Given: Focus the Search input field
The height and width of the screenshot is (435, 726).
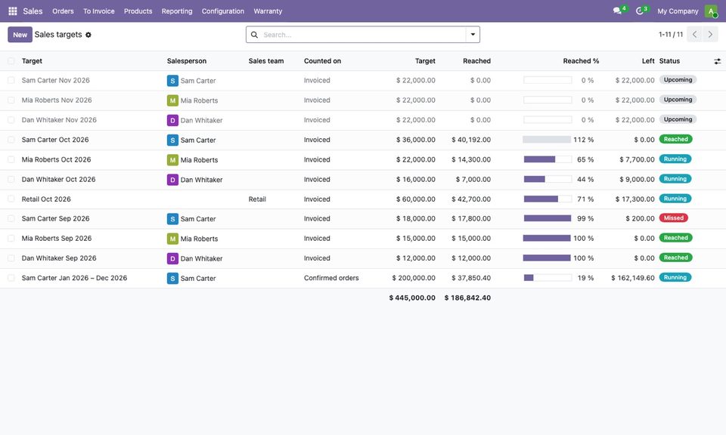Looking at the screenshot, I should point(364,35).
